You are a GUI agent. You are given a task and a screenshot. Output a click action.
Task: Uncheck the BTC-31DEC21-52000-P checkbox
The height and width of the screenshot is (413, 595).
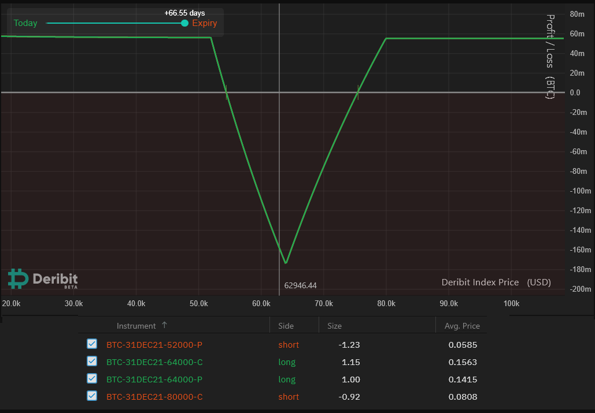pyautogui.click(x=92, y=344)
